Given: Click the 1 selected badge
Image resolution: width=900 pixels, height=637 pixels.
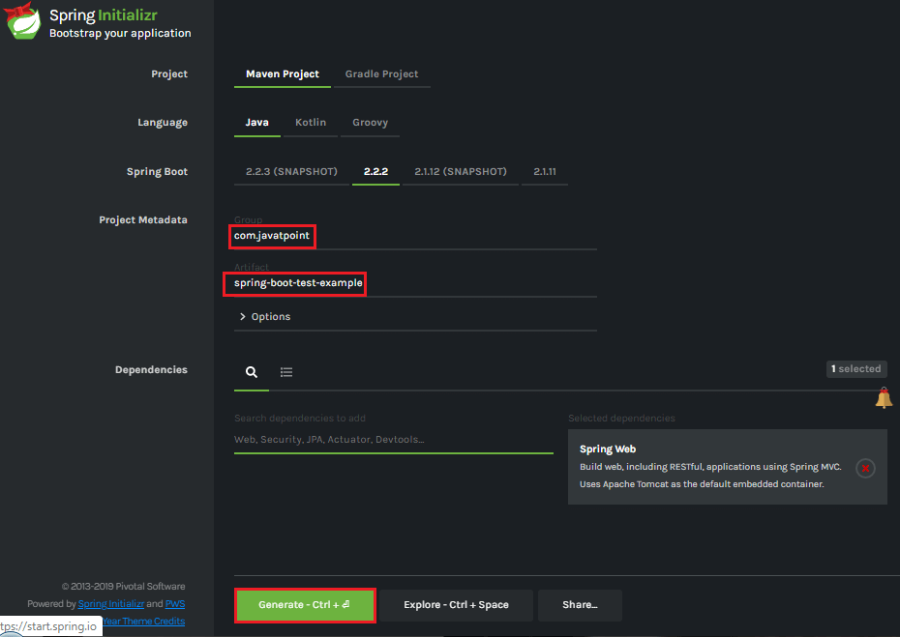Looking at the screenshot, I should 856,368.
